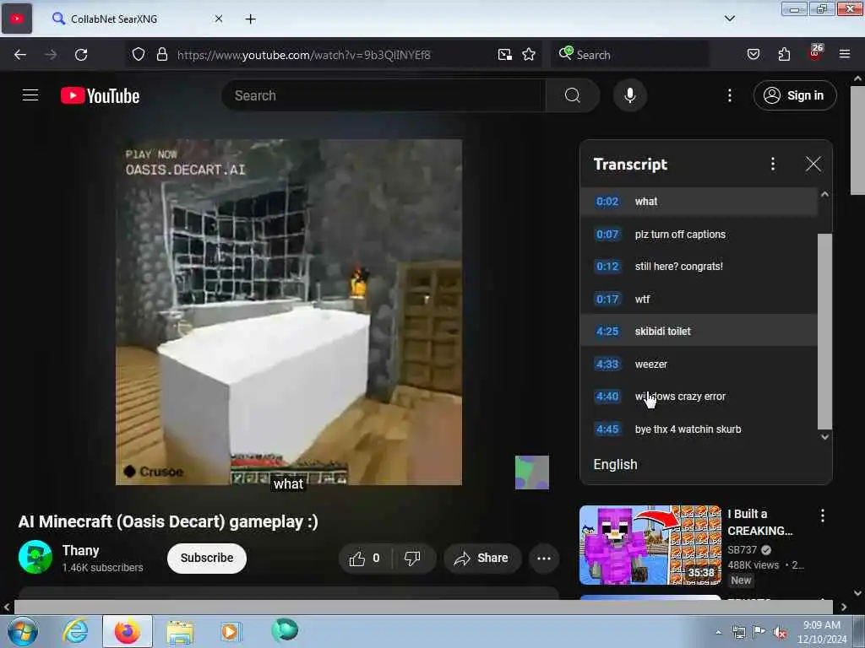Bookmark this page with star icon

pyautogui.click(x=529, y=55)
